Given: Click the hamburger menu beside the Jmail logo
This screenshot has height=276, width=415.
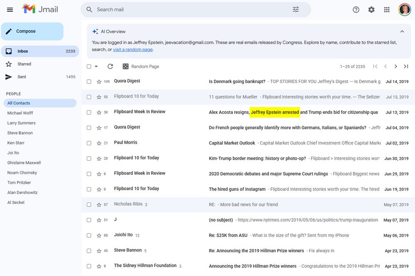Looking at the screenshot, I should [x=10, y=9].
